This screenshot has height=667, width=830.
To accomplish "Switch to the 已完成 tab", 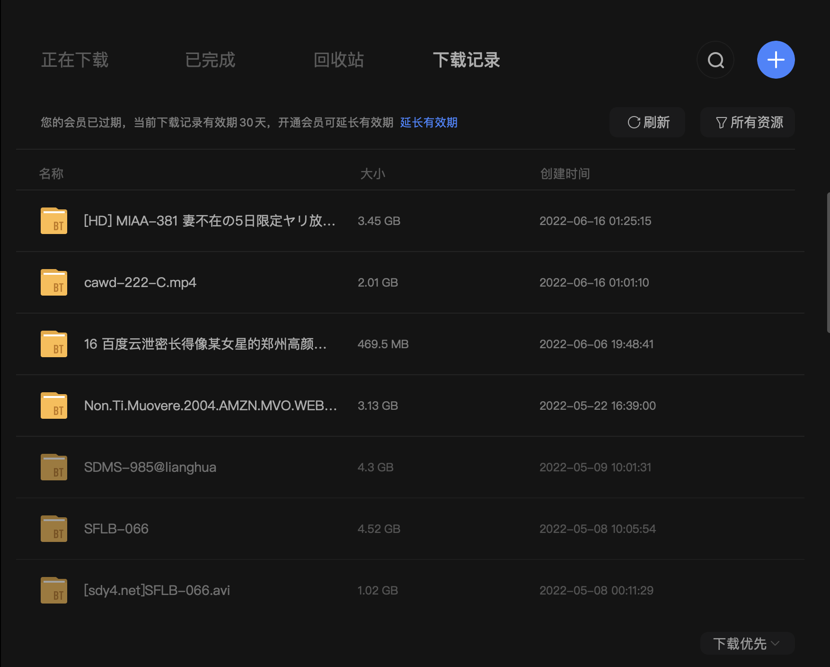I will (210, 60).
